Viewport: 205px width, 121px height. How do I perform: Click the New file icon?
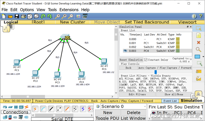click(4, 16)
